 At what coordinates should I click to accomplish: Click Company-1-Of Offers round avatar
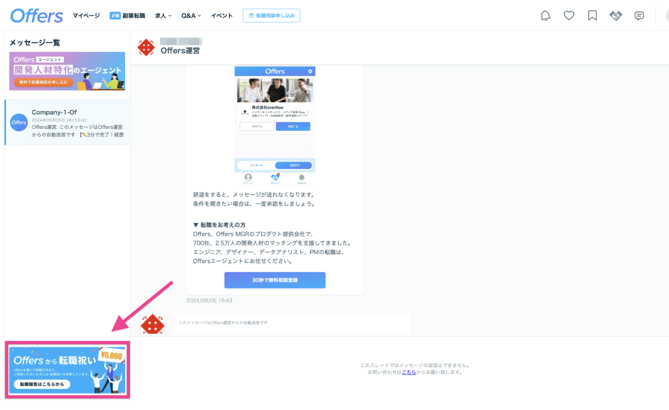19,122
